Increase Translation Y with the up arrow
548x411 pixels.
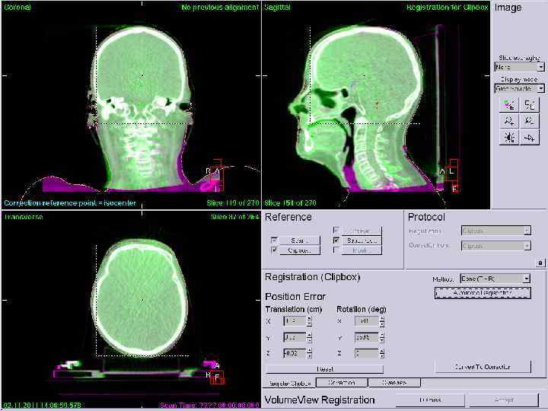[309, 335]
